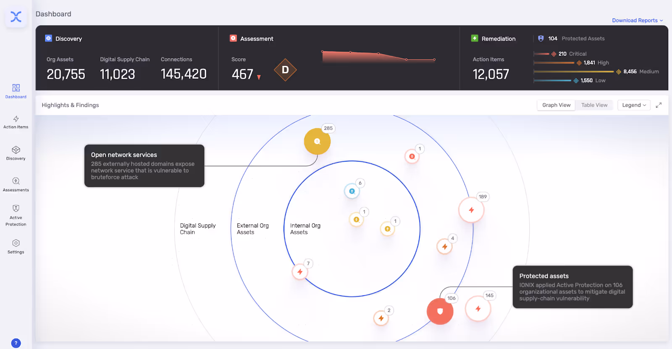The height and width of the screenshot is (349, 672).
Task: Select the red shield node labeled 106
Action: point(440,311)
